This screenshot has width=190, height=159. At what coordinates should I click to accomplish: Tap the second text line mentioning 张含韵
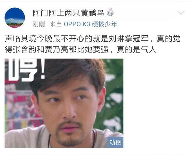[80, 49]
